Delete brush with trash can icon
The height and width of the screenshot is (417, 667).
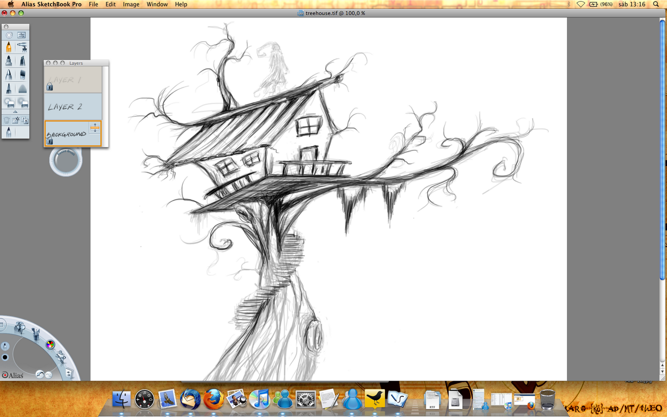coord(7,121)
